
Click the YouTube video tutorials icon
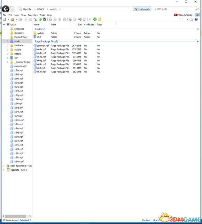click(x=176, y=15)
